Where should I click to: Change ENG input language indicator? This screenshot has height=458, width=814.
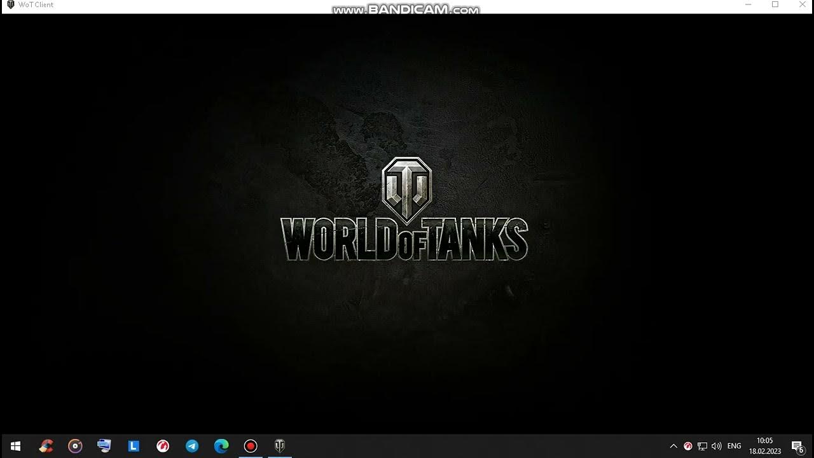click(735, 446)
